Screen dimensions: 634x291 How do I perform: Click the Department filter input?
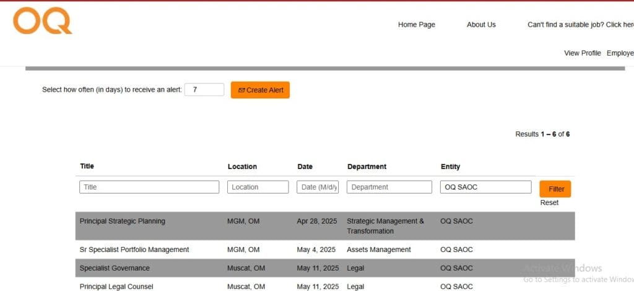[x=389, y=187]
